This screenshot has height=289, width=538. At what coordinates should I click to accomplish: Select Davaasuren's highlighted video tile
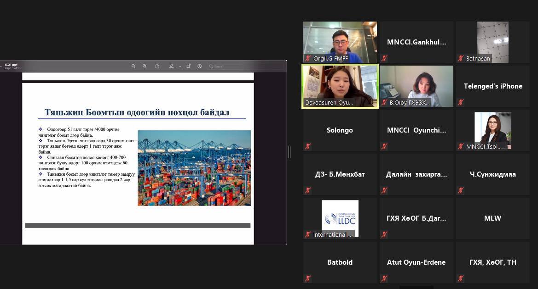tap(340, 86)
